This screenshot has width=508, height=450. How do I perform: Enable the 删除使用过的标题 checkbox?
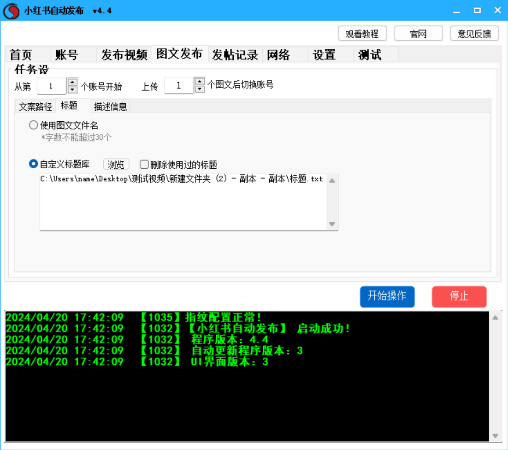[178, 165]
